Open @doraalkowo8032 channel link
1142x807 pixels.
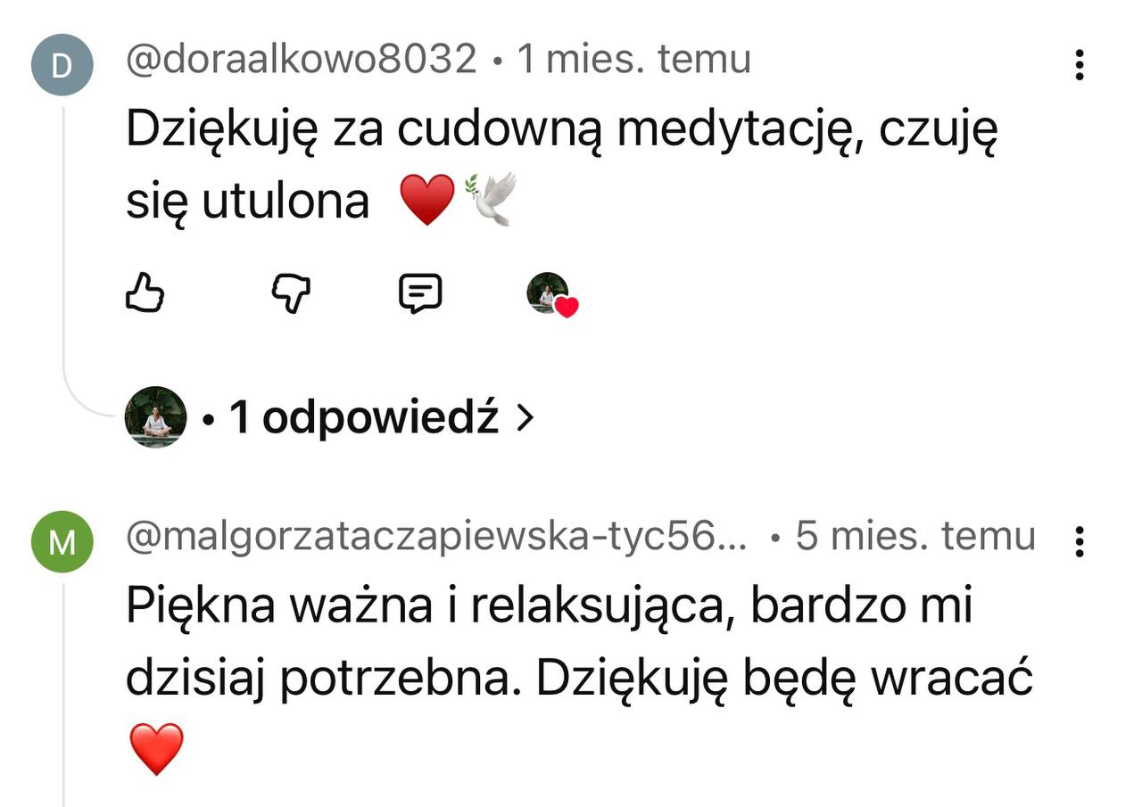(x=301, y=60)
